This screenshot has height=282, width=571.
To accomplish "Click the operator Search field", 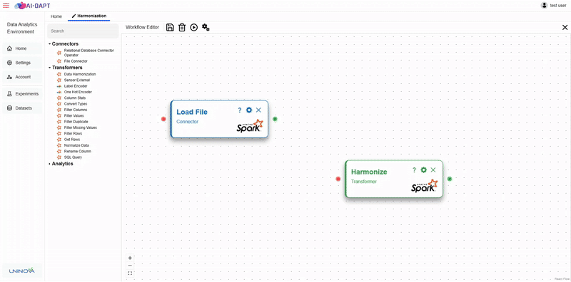I will pos(83,31).
